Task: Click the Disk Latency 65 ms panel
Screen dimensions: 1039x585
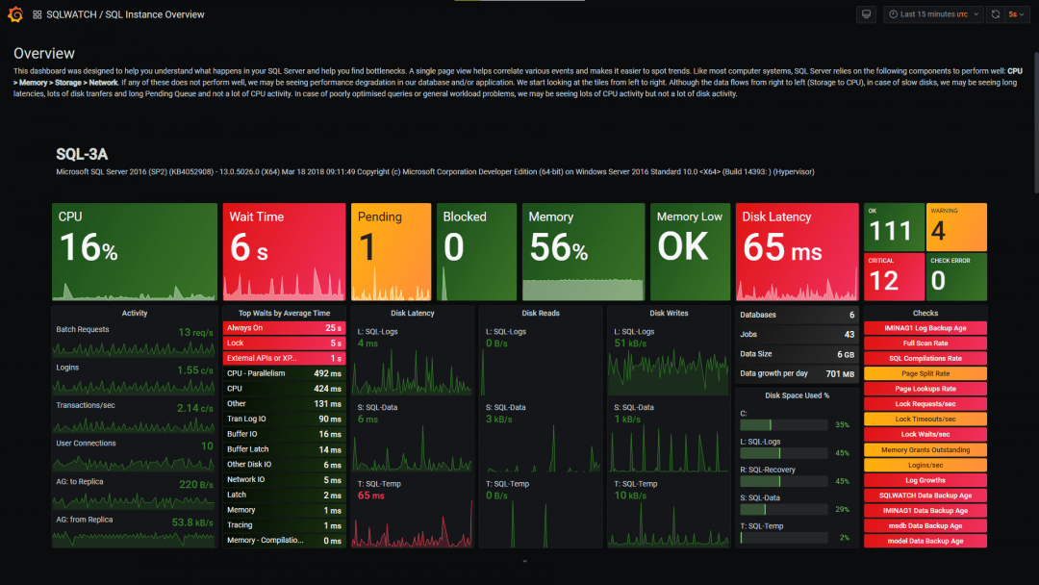Action: tap(797, 250)
